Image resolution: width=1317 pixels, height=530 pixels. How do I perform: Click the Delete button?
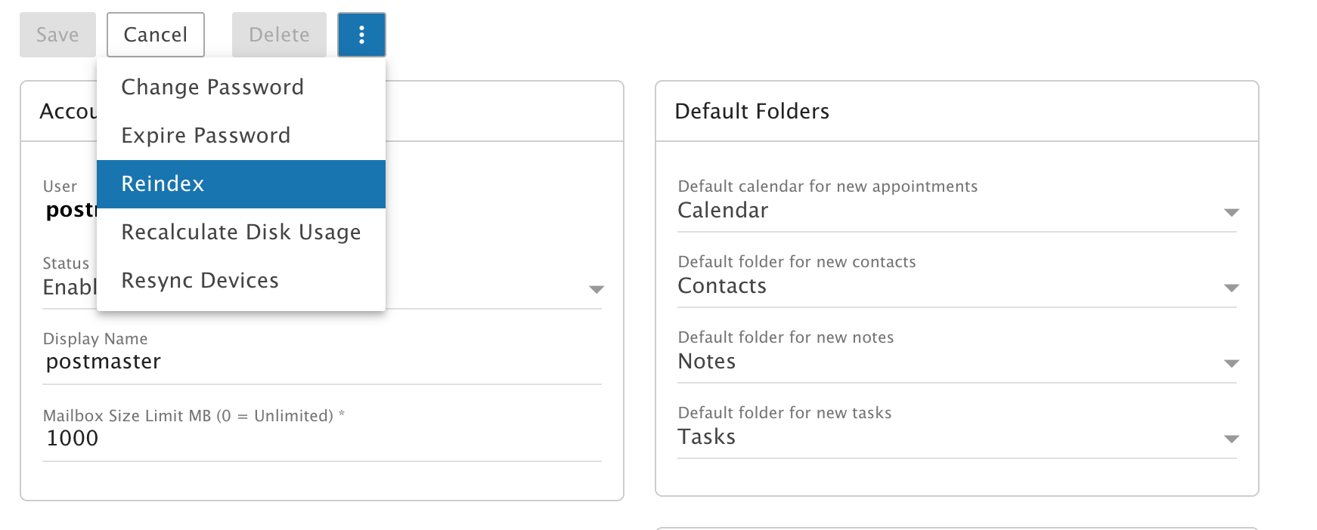pos(279,35)
